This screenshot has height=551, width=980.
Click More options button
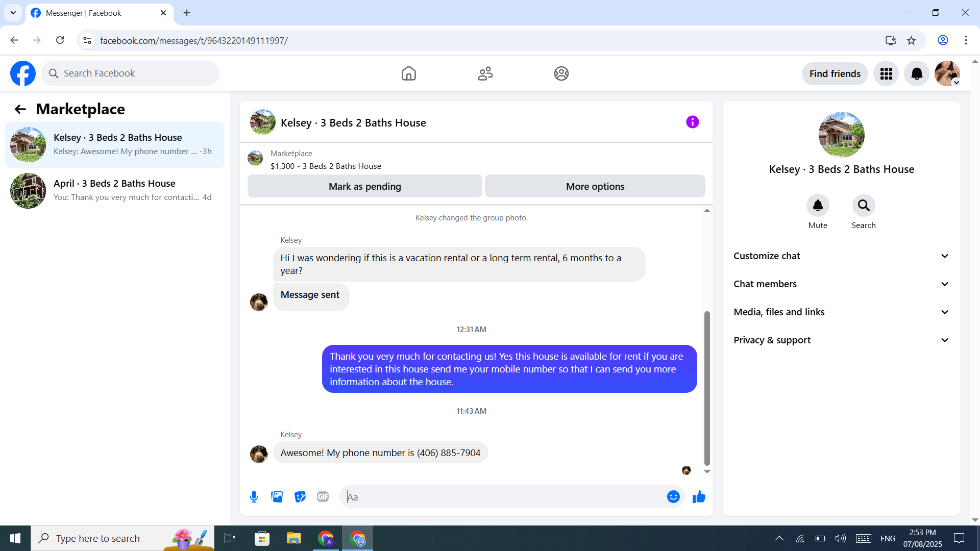[595, 186]
